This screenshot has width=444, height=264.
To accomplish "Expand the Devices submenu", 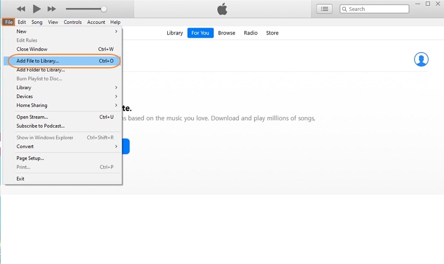I will click(63, 97).
